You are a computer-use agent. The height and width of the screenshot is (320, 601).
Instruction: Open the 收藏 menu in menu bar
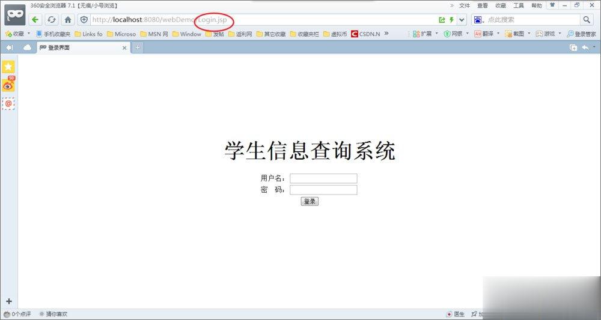coord(501,5)
